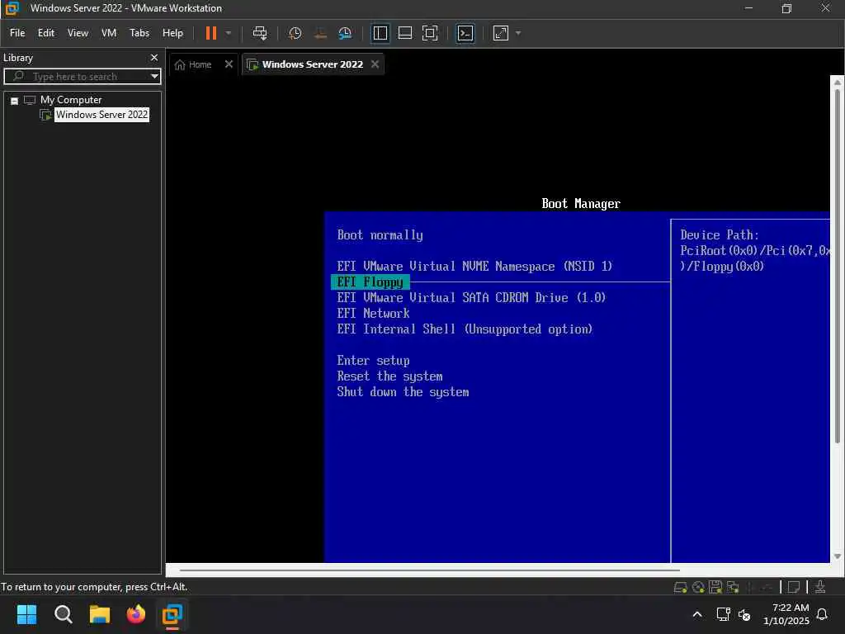Click the floppy drive status icon
The image size is (845, 634).
tap(715, 587)
